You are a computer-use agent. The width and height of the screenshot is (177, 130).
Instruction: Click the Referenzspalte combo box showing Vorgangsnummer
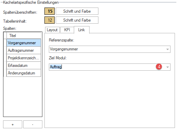pyautogui.click(x=110, y=49)
